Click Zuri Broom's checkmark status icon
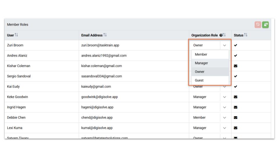Image resolution: width=279 pixels, height=157 pixels. (x=236, y=45)
